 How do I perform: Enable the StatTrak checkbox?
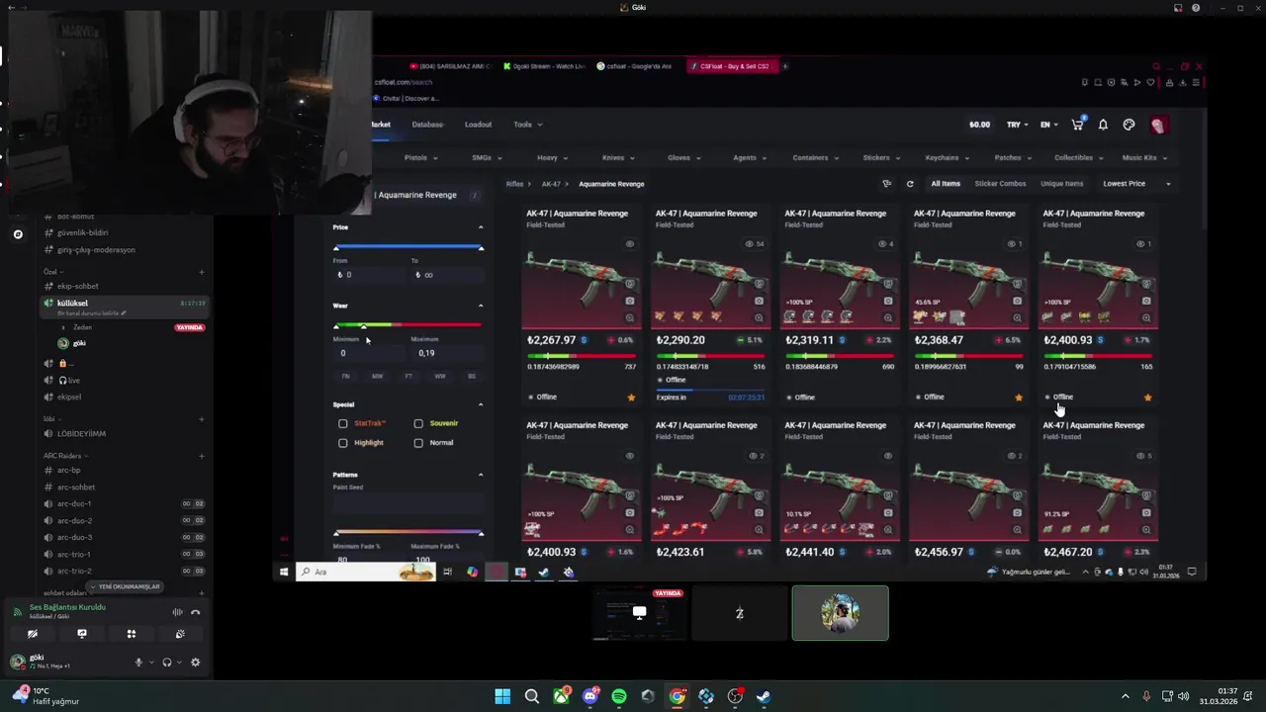(x=343, y=423)
